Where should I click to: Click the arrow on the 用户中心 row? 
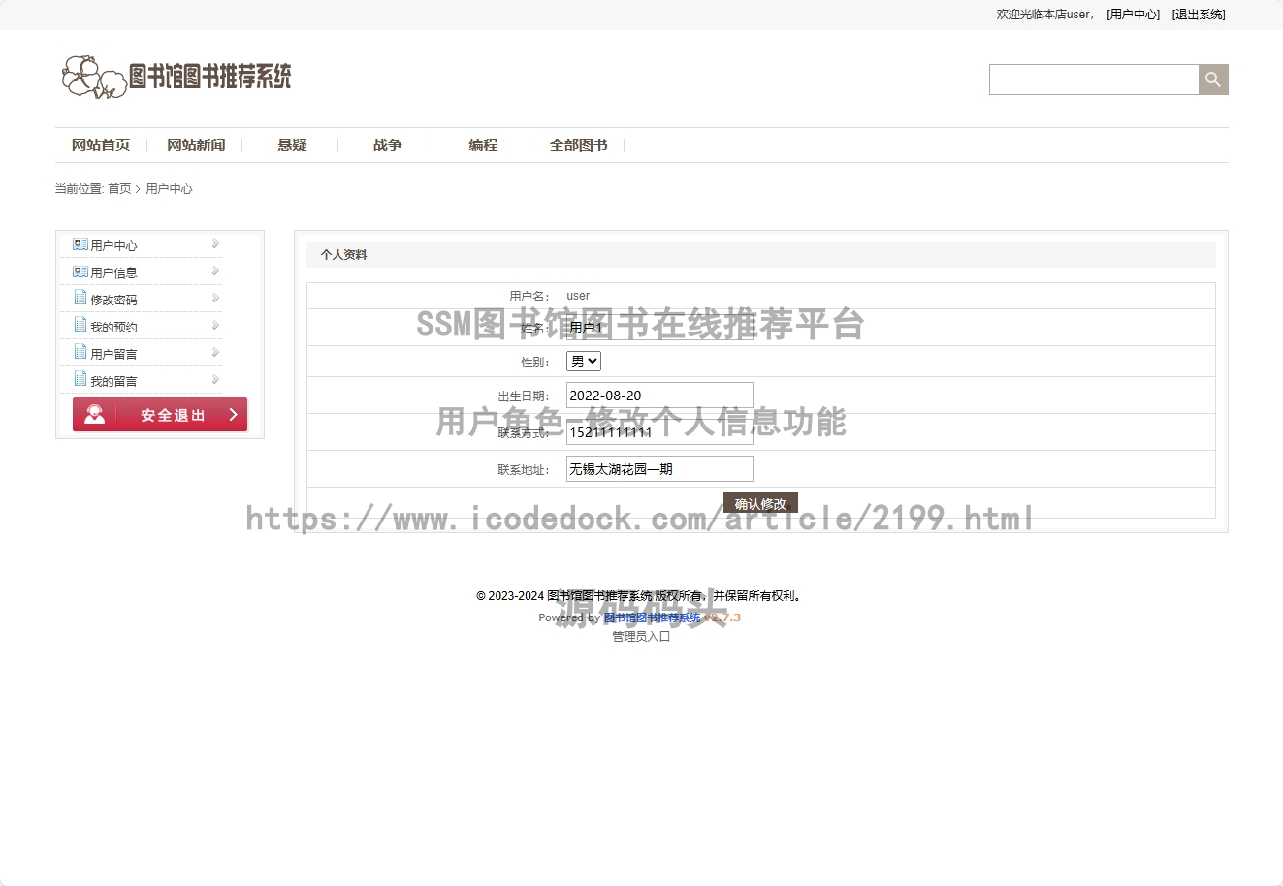click(x=215, y=244)
